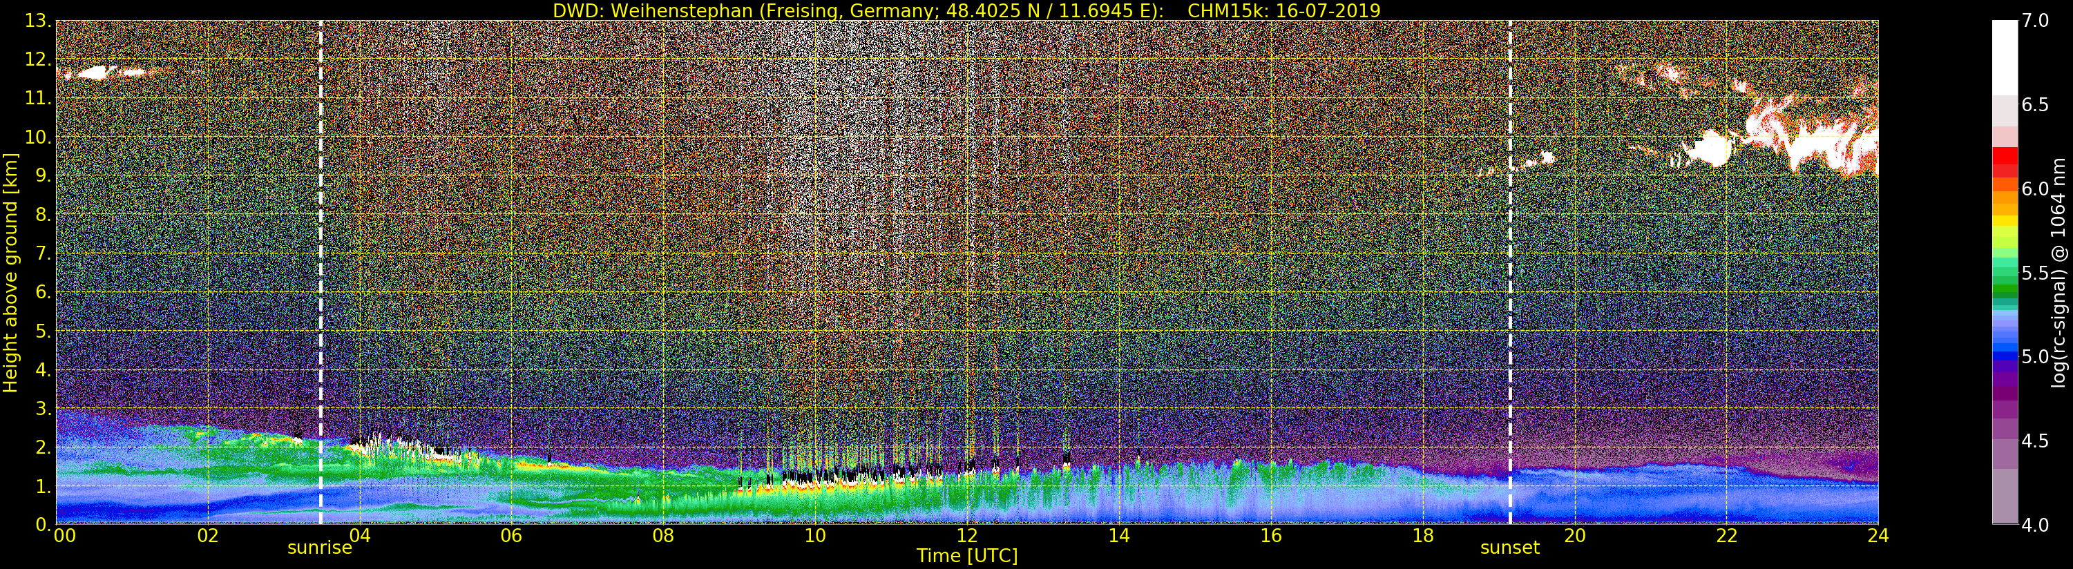The height and width of the screenshot is (569, 2073).
Task: Click the time tick label '04'
Action: (x=360, y=535)
